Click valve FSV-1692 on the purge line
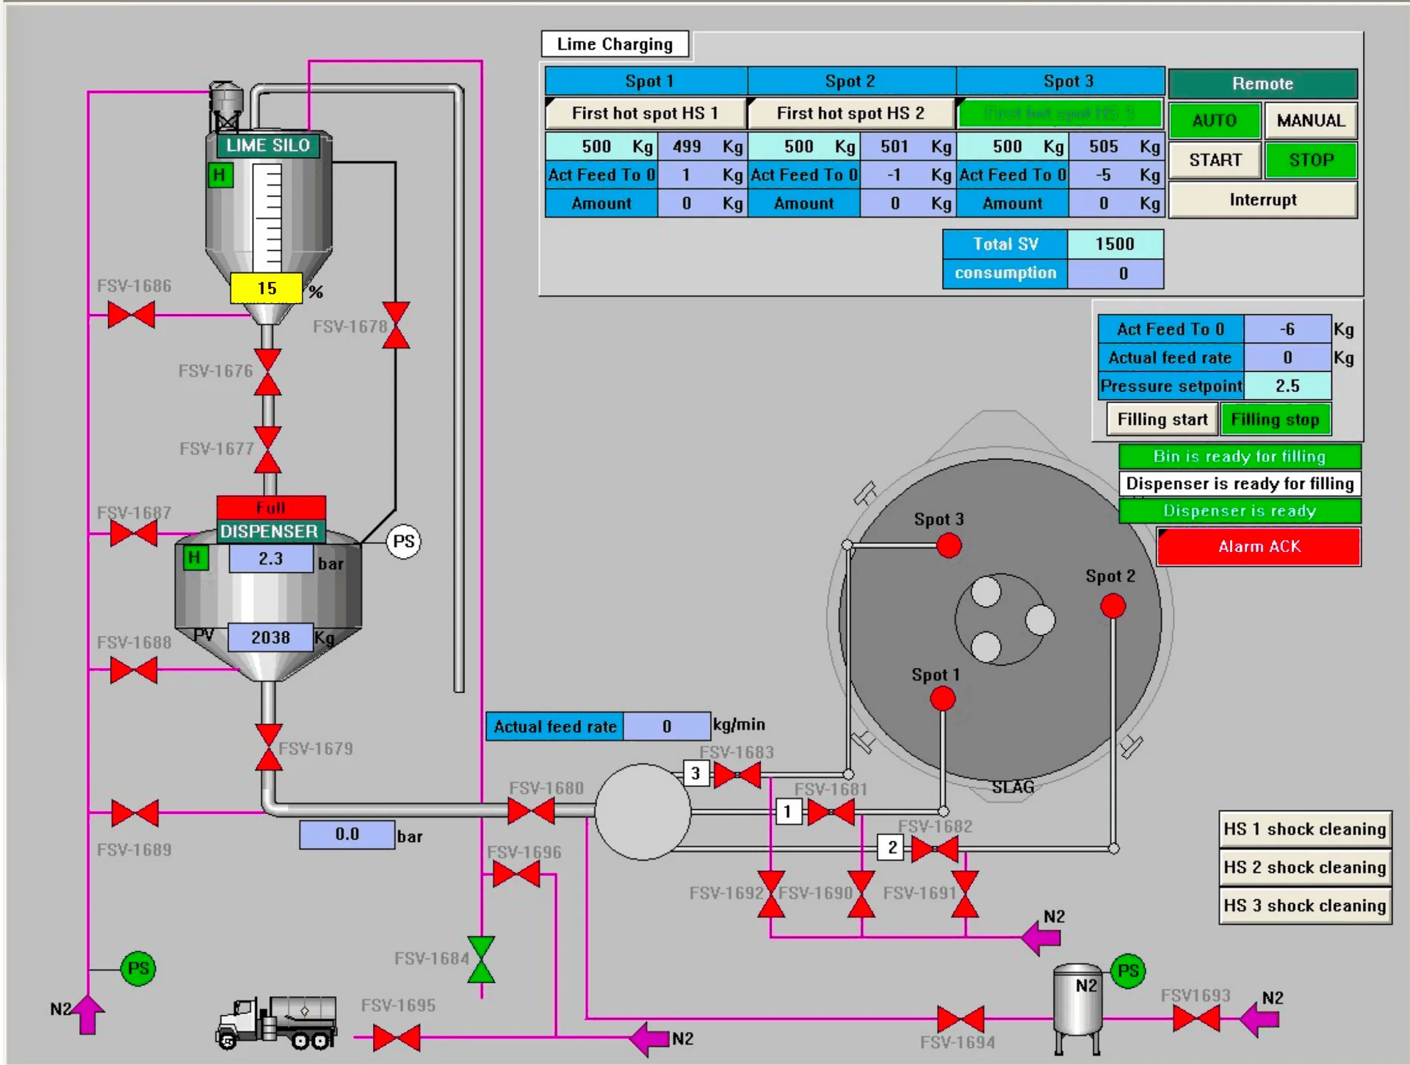 (771, 894)
